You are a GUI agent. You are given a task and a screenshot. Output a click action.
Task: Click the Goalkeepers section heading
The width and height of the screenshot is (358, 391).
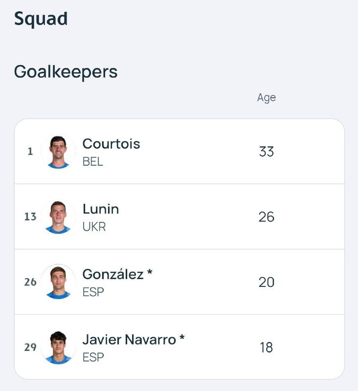66,72
